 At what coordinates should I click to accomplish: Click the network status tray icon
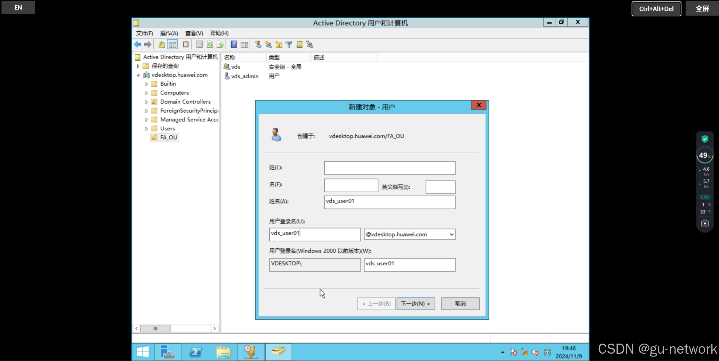pos(524,352)
